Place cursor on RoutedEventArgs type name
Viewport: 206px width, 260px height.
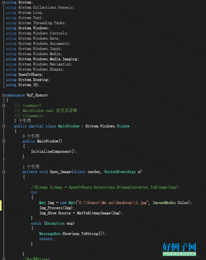pos(120,172)
